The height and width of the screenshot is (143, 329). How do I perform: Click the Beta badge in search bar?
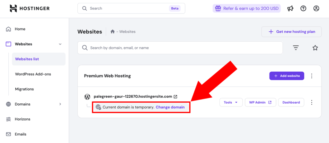(175, 8)
